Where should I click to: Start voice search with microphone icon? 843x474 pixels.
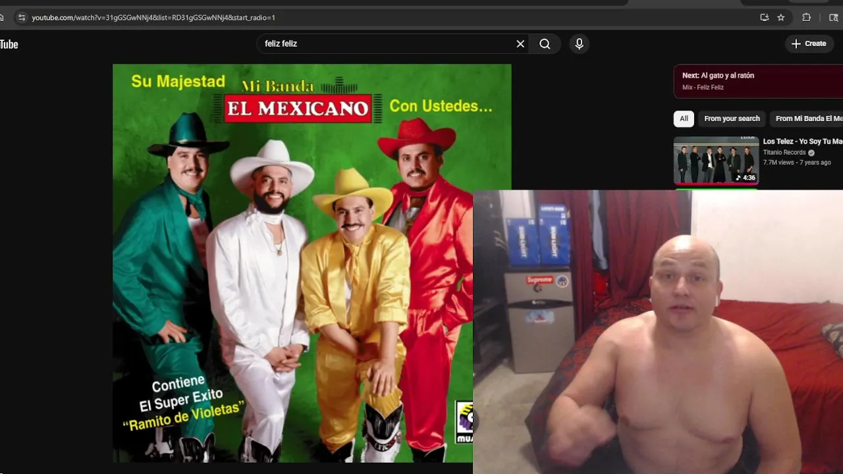[x=579, y=43]
